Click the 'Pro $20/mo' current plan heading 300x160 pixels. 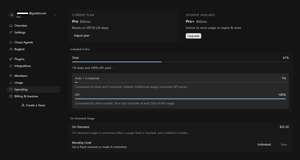(x=81, y=22)
